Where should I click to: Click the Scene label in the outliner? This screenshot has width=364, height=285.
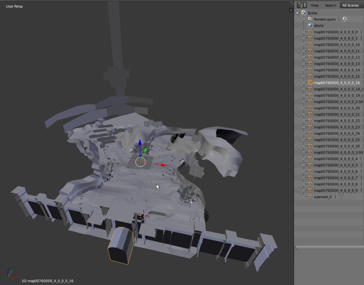click(x=312, y=13)
